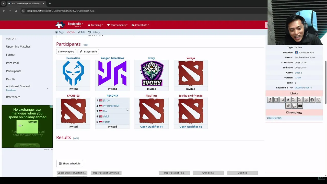Viewport: 327px width, 184px height.
Task: Open the Dota 2 game link in infobox
Action: click(x=298, y=73)
